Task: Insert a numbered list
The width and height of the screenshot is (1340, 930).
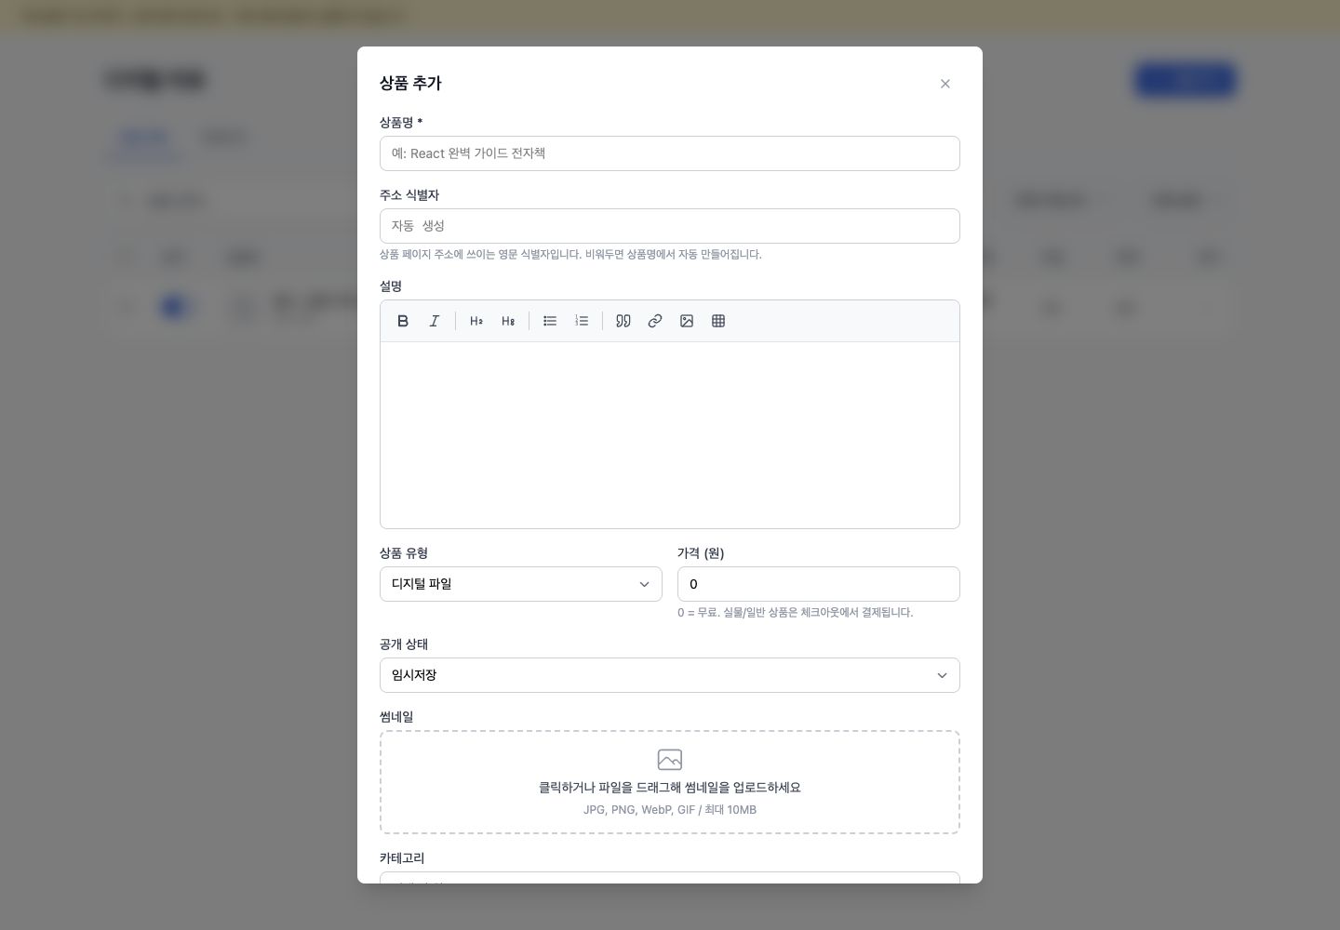Action: point(582,321)
